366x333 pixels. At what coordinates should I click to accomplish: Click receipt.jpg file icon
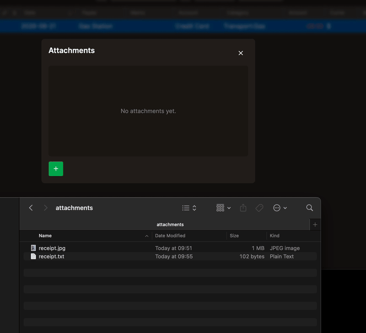pos(33,248)
